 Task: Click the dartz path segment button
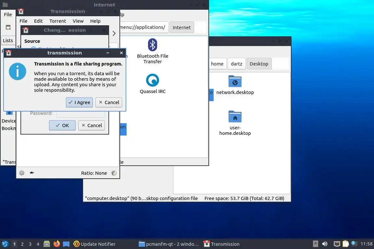pos(237,64)
